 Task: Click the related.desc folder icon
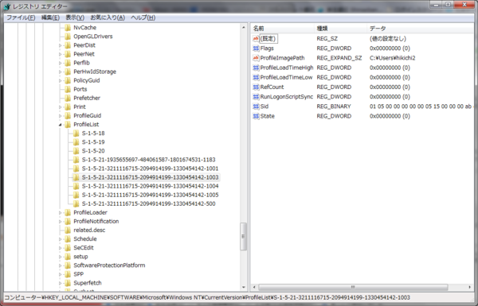pyautogui.click(x=68, y=230)
